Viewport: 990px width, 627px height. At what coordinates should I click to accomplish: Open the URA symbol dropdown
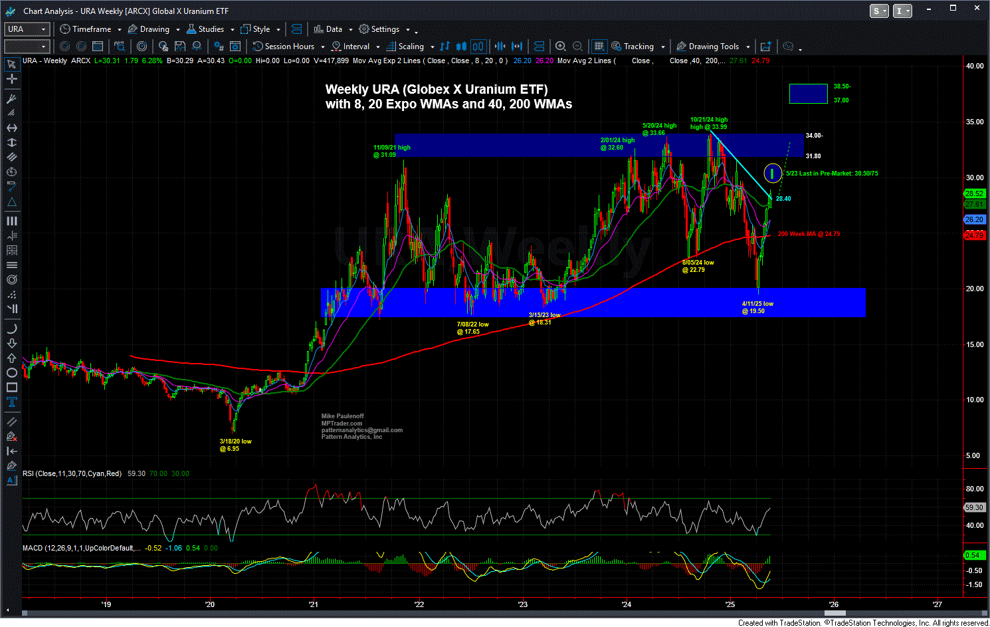[27, 29]
